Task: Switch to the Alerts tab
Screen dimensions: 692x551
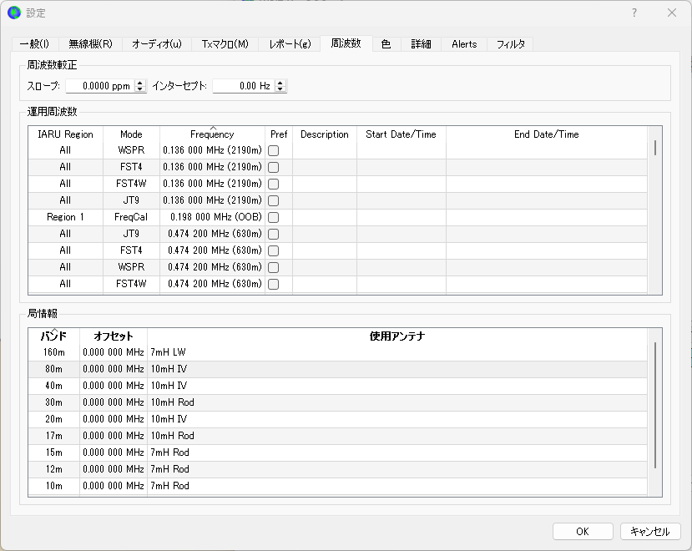Action: click(x=464, y=44)
